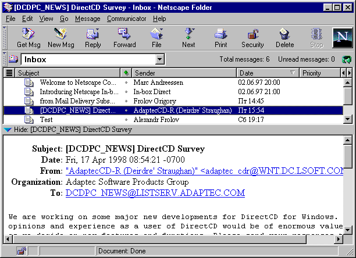Click the Reply toolbar icon
This screenshot has width=356, height=258.
pos(92,34)
